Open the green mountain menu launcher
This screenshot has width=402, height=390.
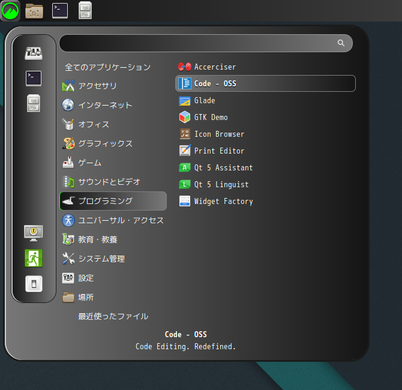pos(10,11)
